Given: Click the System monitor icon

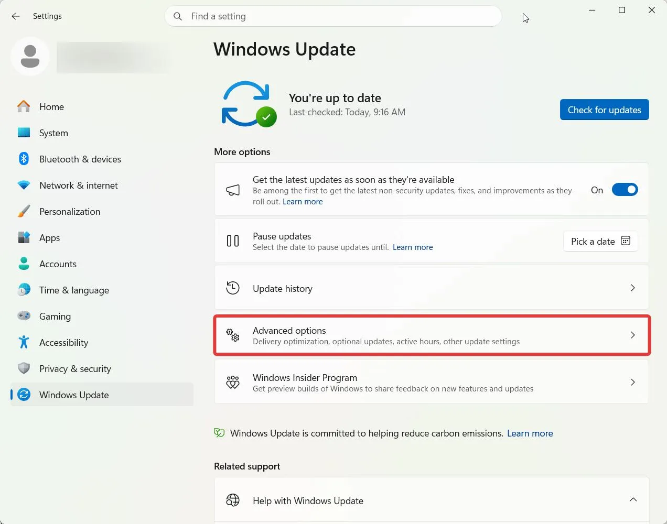Looking at the screenshot, I should click(x=24, y=133).
